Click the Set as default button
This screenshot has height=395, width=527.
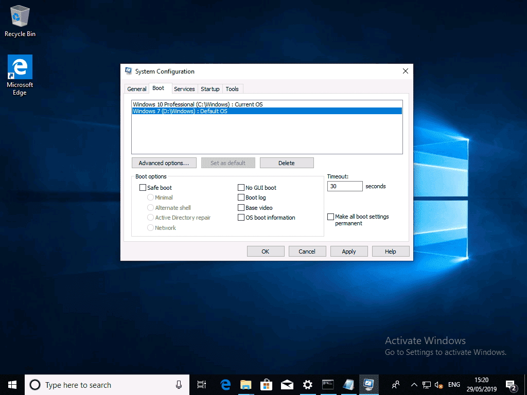click(228, 163)
